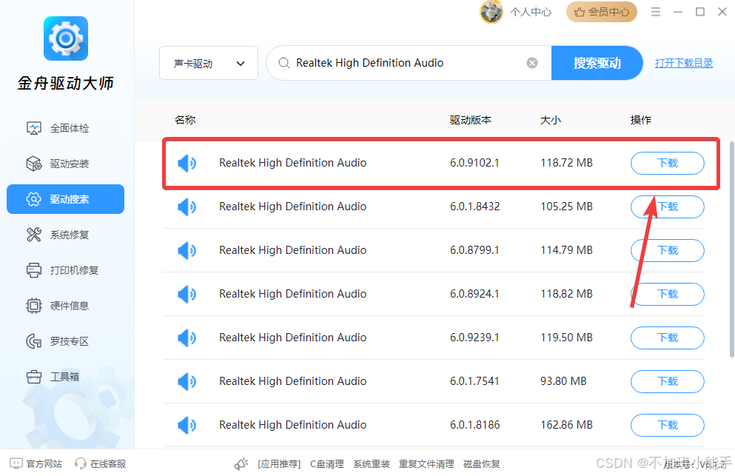The image size is (735, 476).
Task: Click speaker icon of version 6.0.9102.1 row
Action: [187, 163]
